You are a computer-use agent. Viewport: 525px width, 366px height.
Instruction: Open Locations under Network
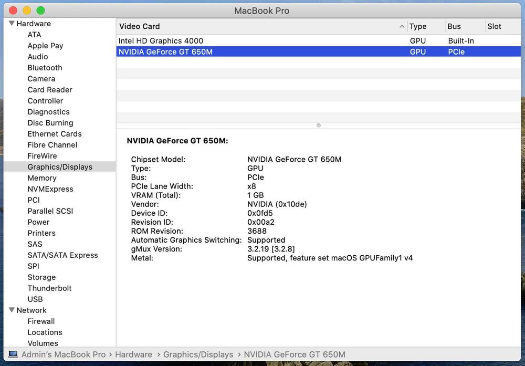(45, 332)
